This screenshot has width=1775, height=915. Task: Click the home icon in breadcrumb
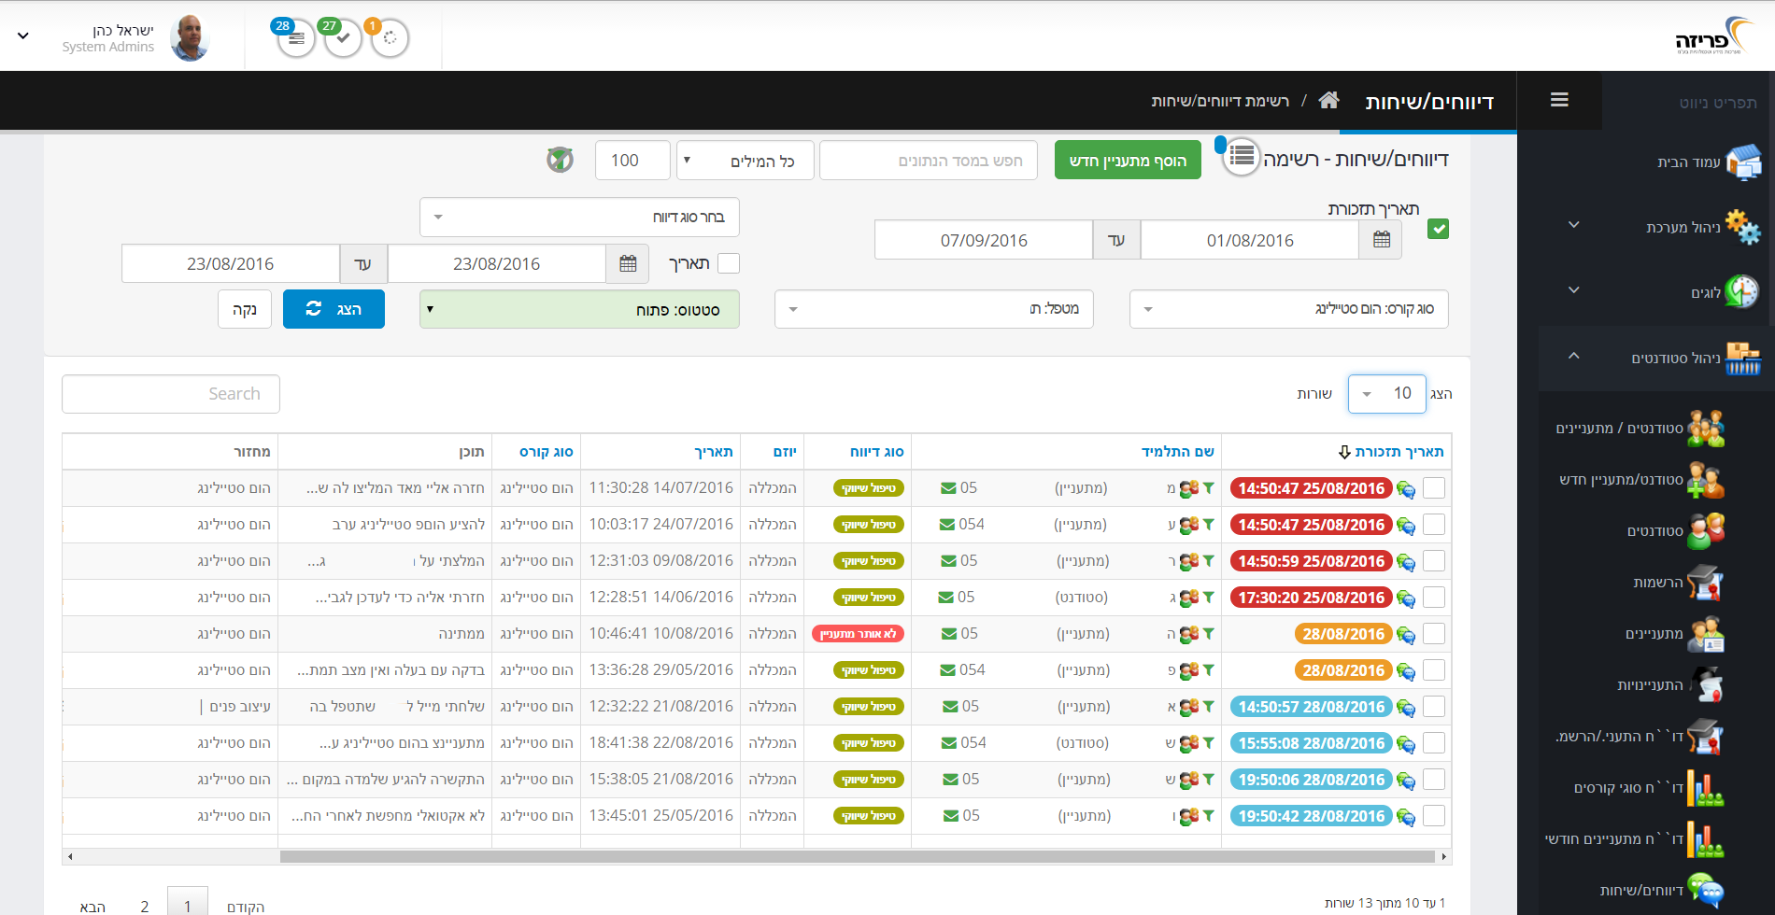pyautogui.click(x=1328, y=100)
